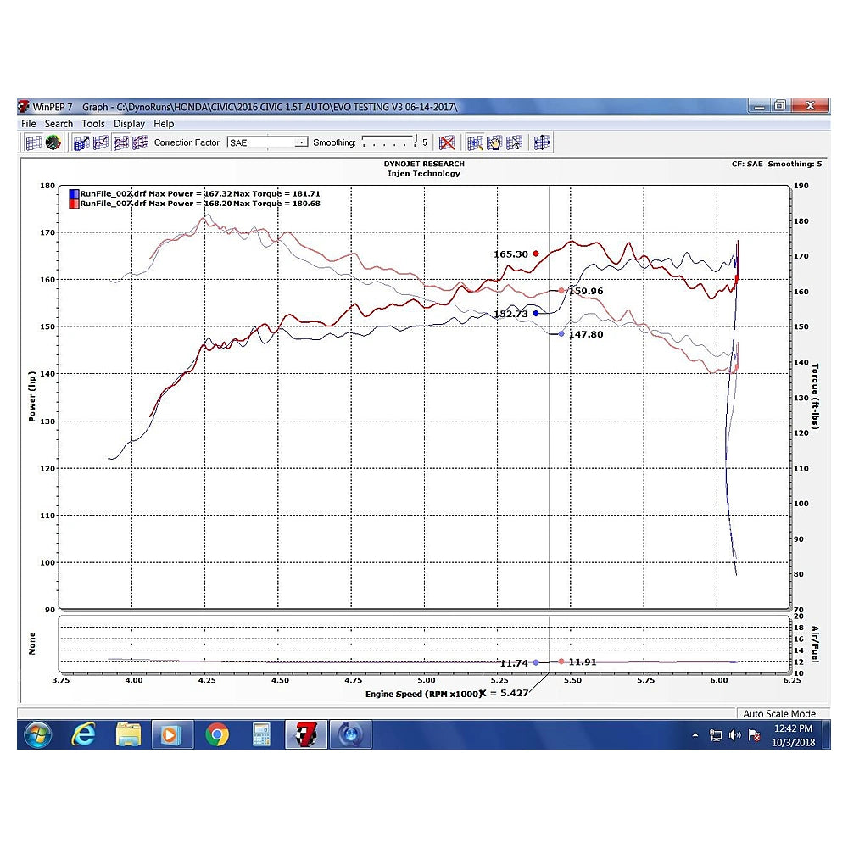Click the Power (hp) axis label

click(x=32, y=396)
